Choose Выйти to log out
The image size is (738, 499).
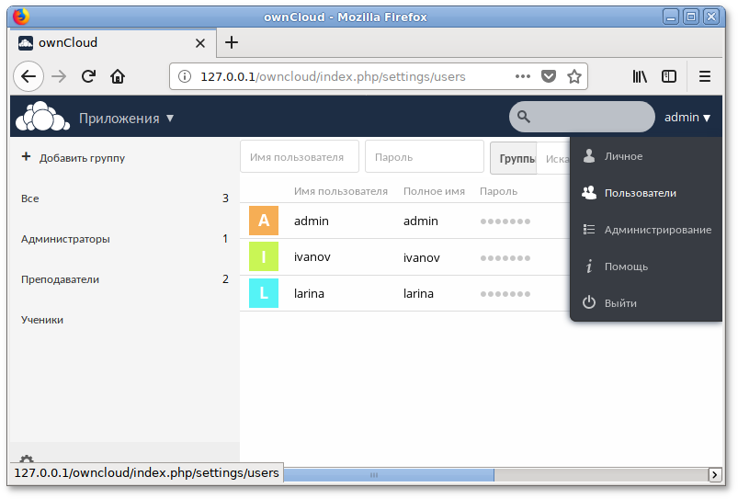pos(620,303)
